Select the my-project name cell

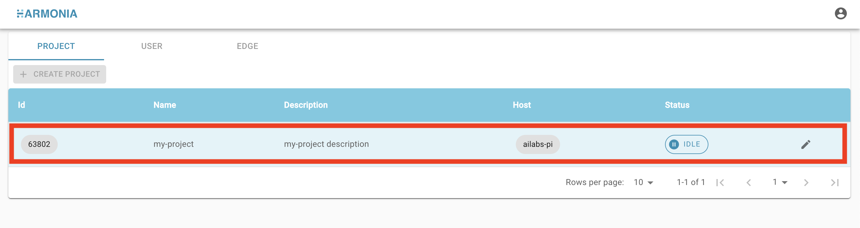click(174, 144)
